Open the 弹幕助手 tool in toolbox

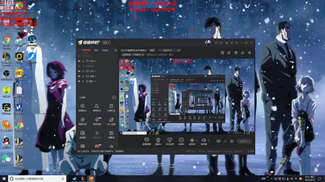tap(82, 108)
